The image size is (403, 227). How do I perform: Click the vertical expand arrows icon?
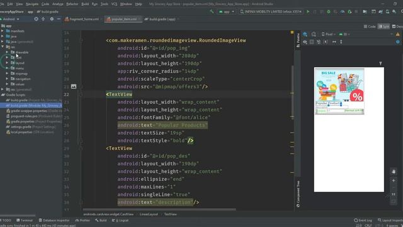click(341, 42)
